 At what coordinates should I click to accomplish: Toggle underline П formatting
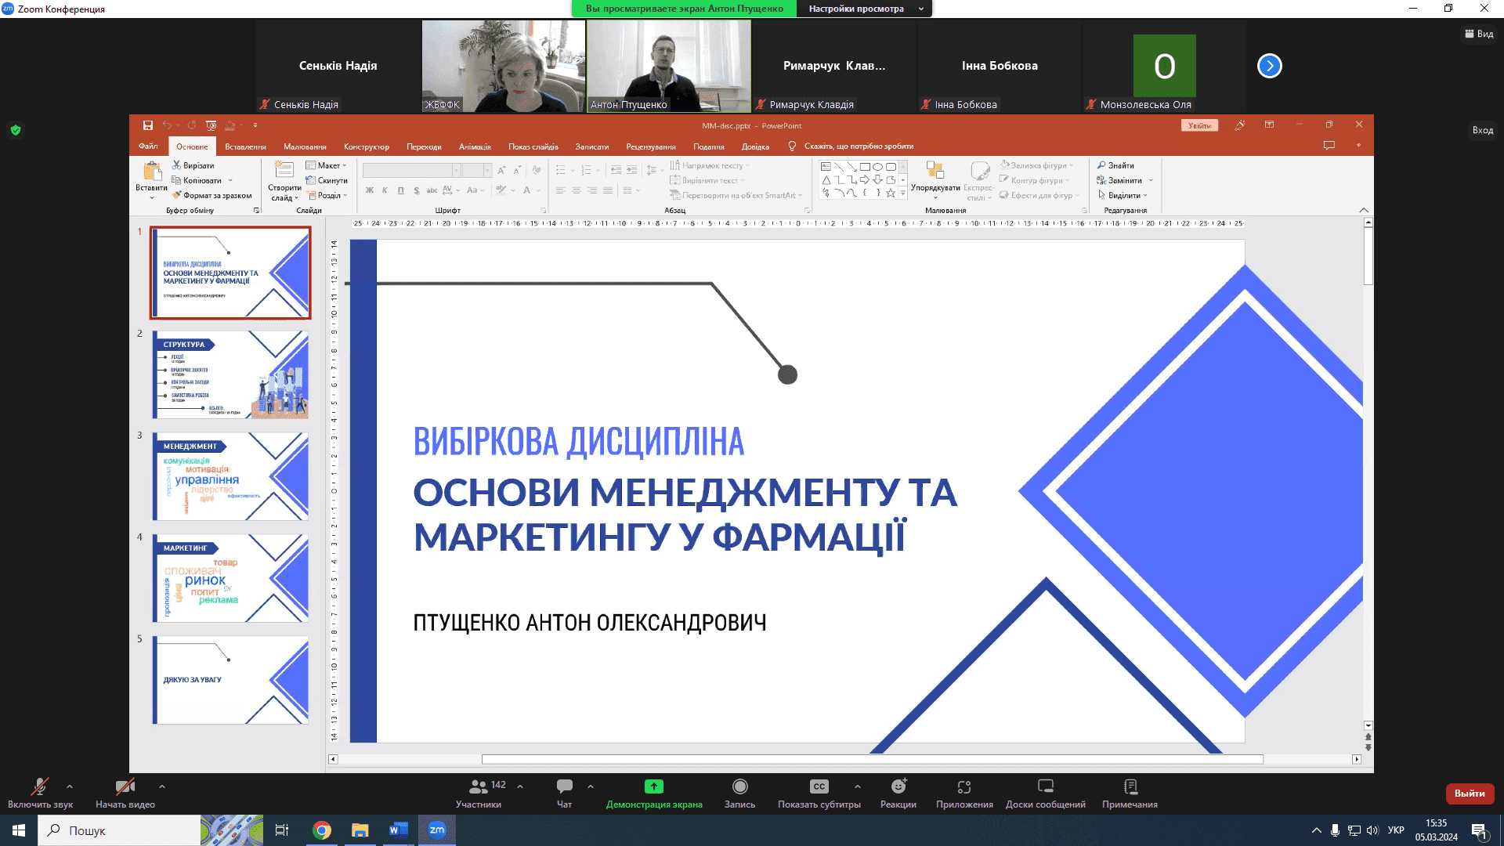pyautogui.click(x=400, y=190)
